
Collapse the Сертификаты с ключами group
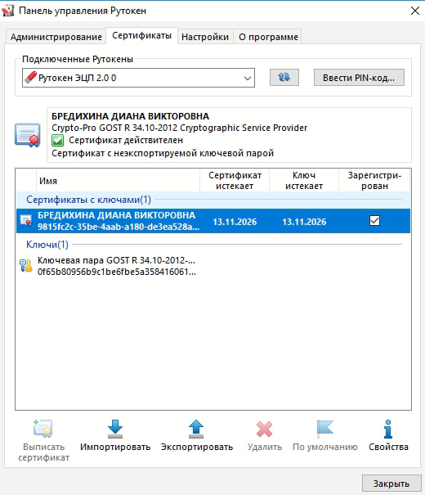[x=88, y=200]
